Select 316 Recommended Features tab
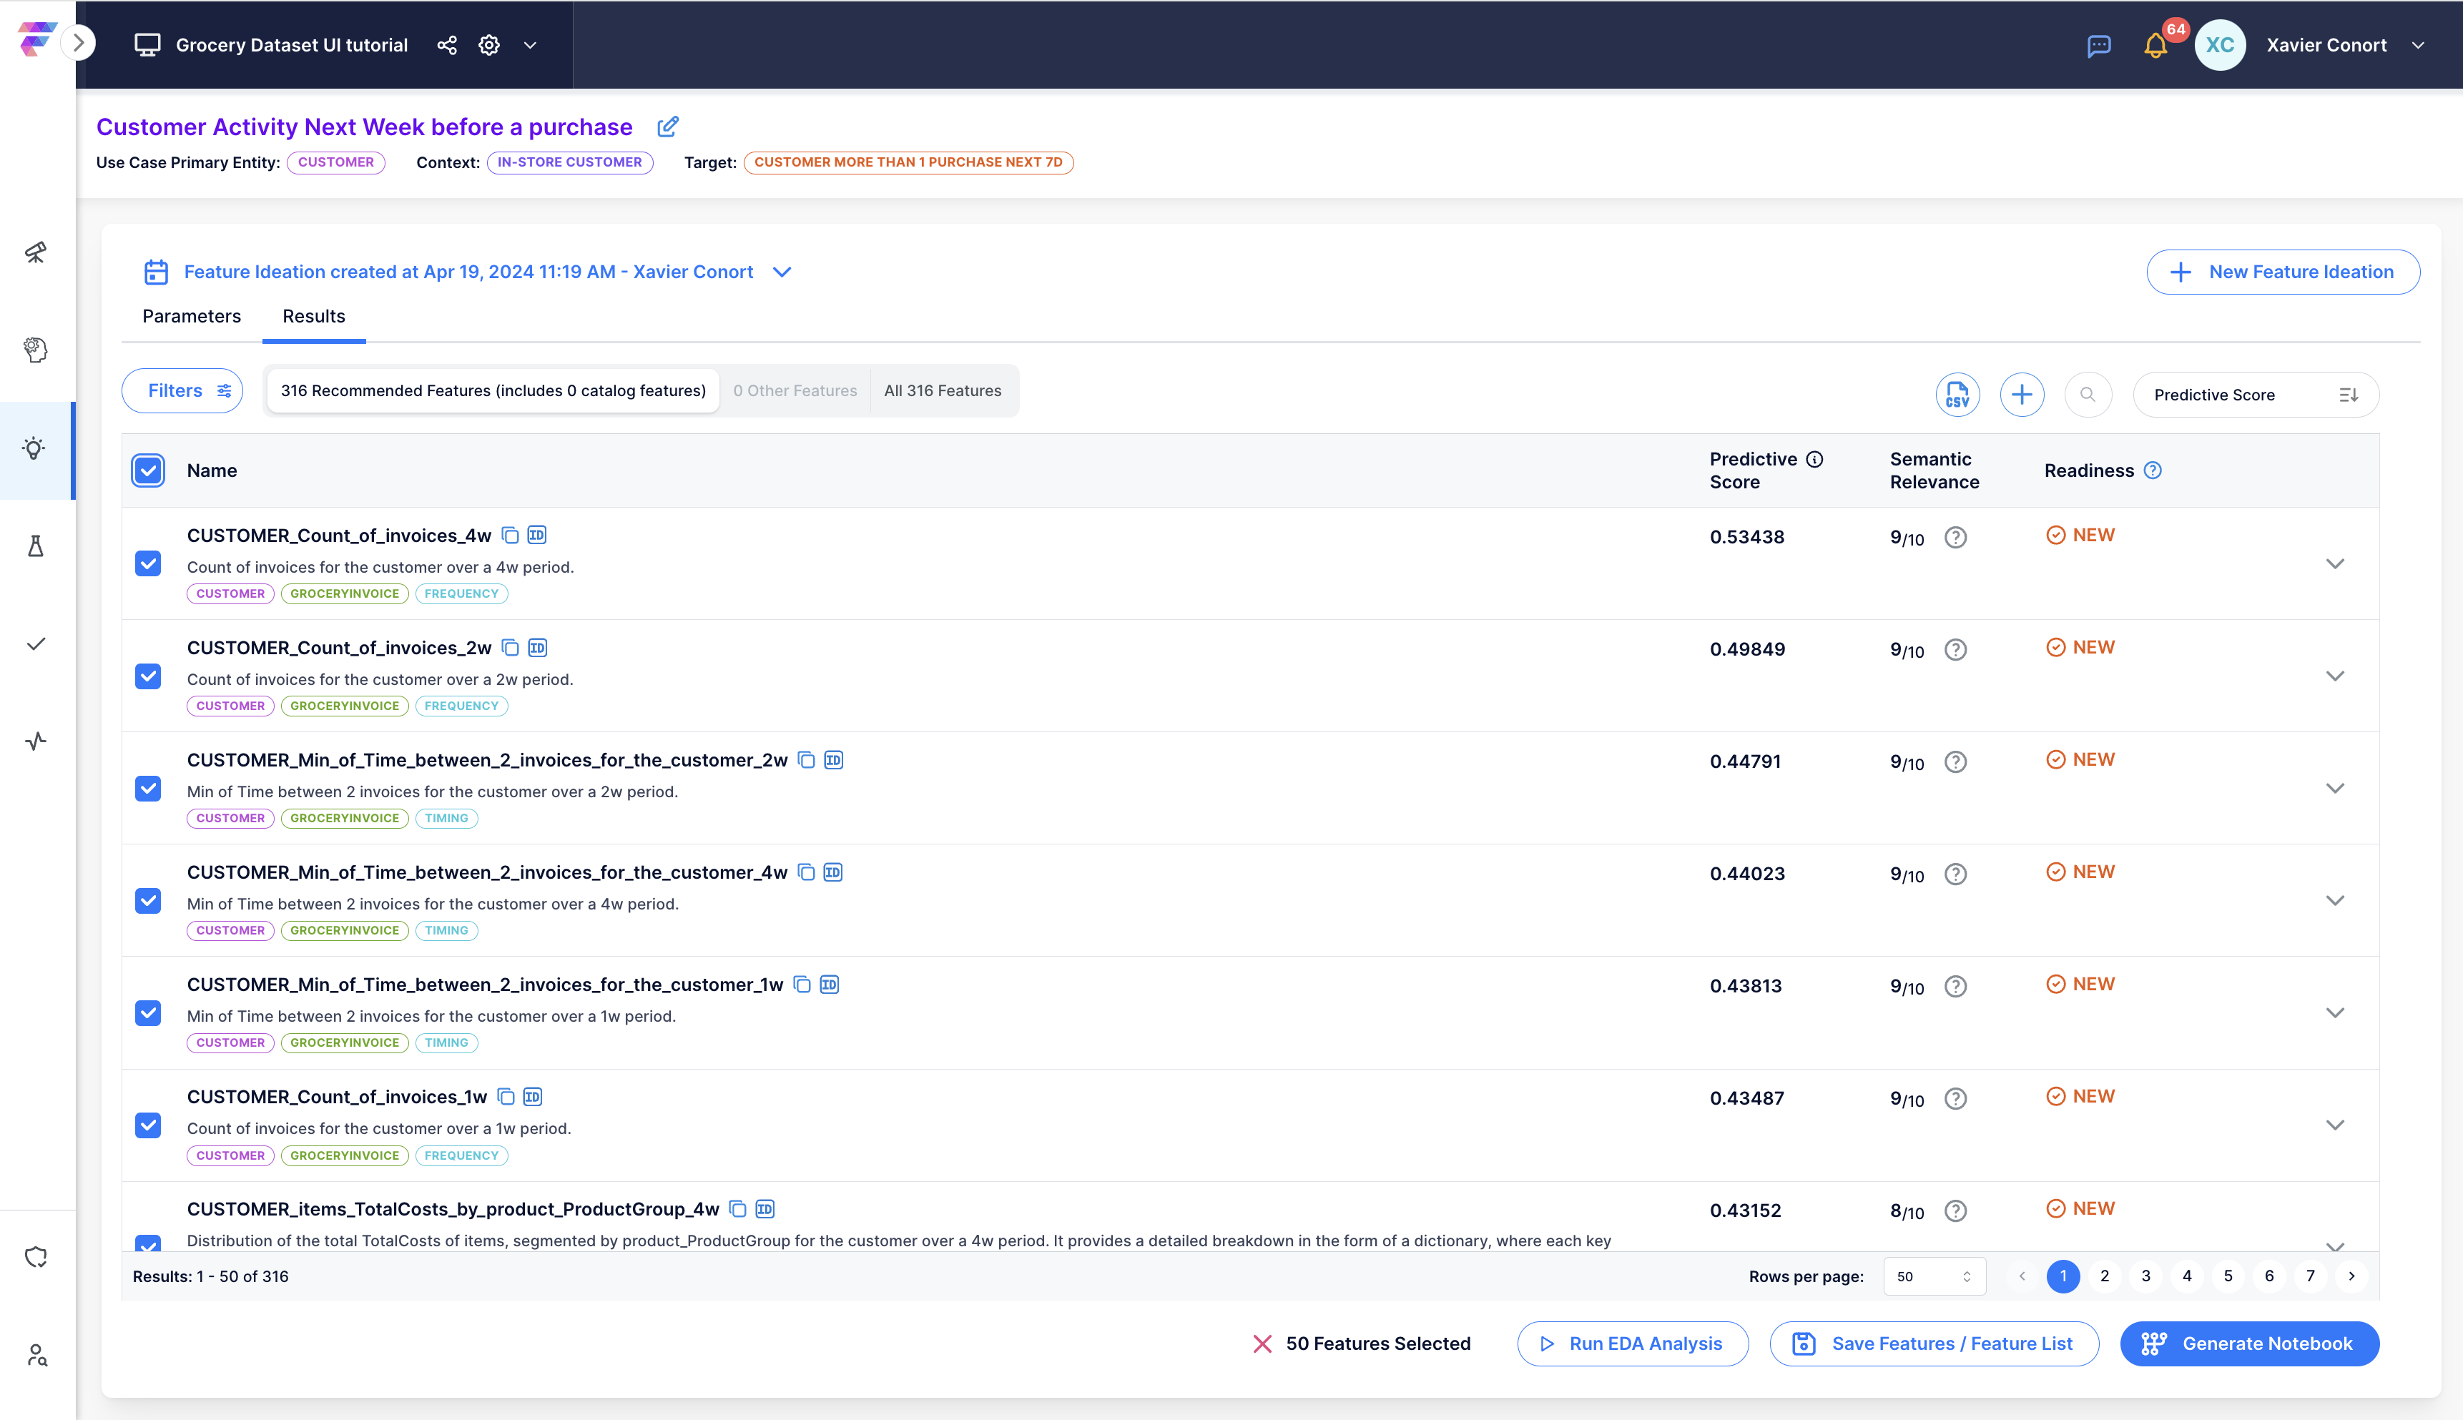The width and height of the screenshot is (2463, 1420). pos(493,391)
